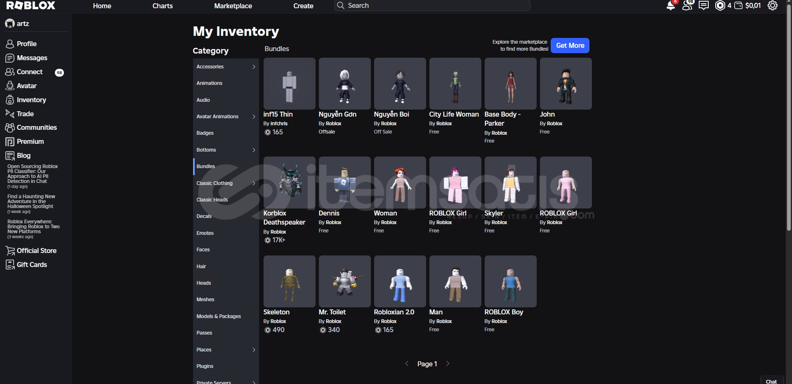Open the Marketplace tab
Screen dimensions: 792x384
click(x=233, y=6)
